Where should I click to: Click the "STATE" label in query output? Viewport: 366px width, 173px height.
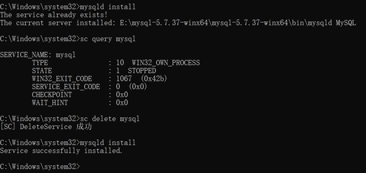tap(42, 71)
